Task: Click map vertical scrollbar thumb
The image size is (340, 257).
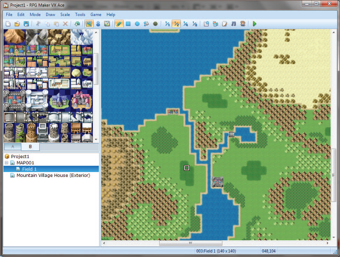Action: [x=333, y=175]
